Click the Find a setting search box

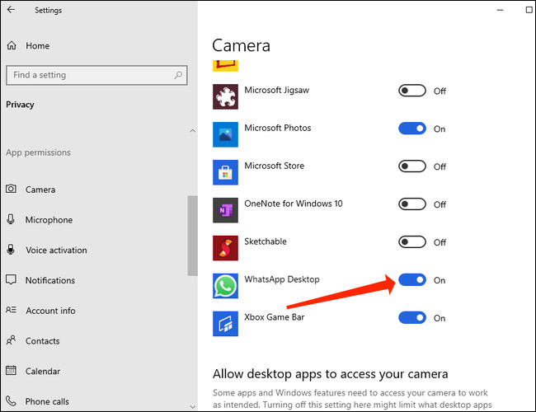point(89,75)
